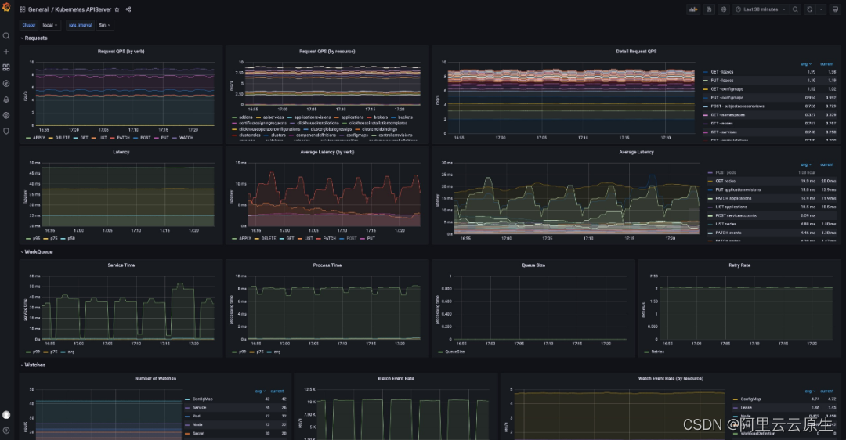The height and width of the screenshot is (440, 846).
Task: Open the user avatar in sidebar
Action: tap(6, 415)
